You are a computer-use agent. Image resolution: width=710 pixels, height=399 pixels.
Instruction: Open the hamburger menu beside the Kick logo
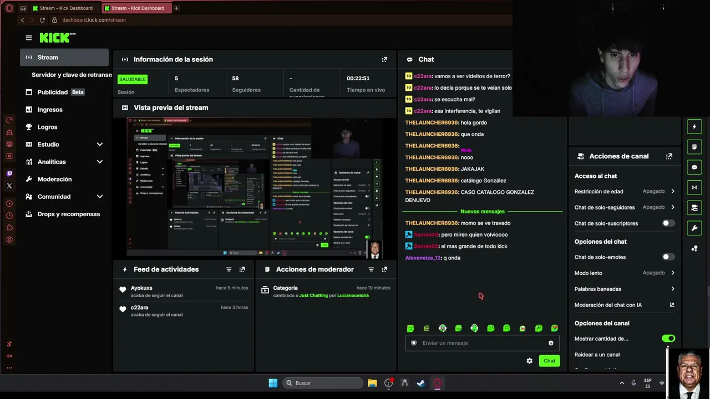tap(29, 38)
